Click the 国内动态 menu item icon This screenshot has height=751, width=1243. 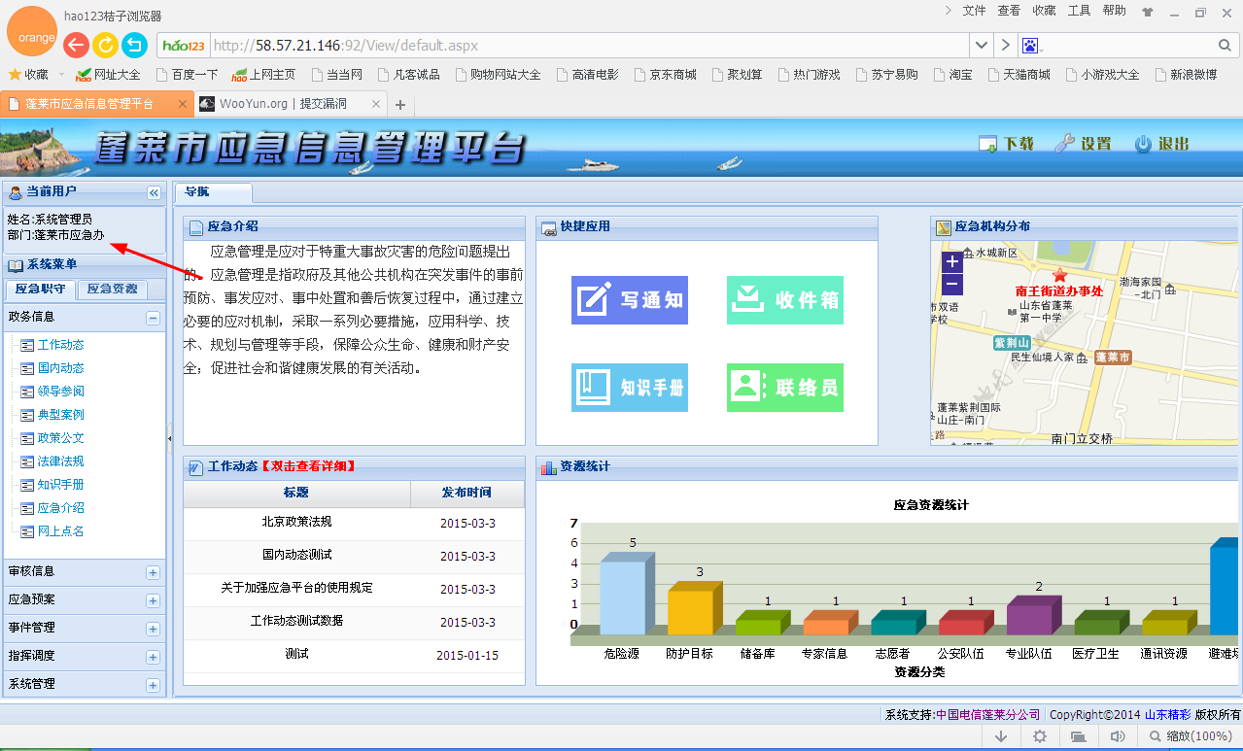pos(27,368)
